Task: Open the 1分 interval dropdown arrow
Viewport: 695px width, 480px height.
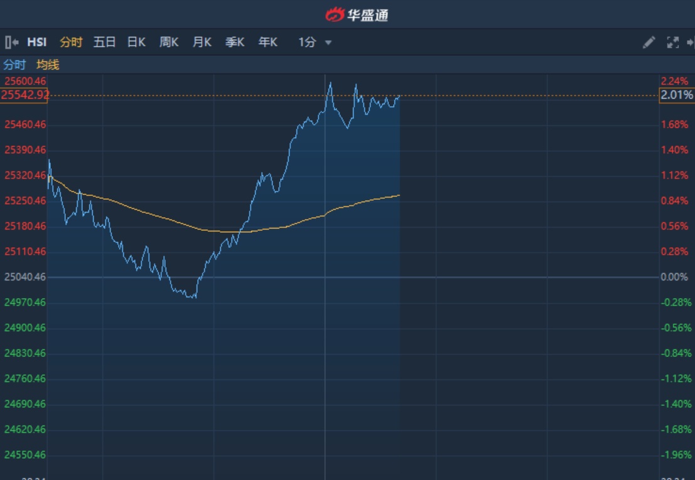Action: coord(328,43)
